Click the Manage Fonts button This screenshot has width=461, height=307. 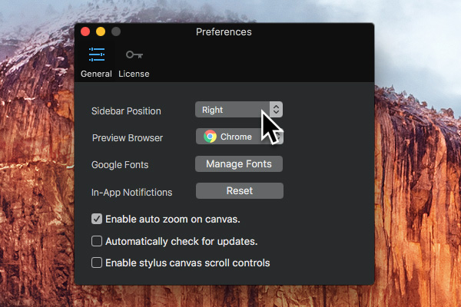tap(239, 164)
